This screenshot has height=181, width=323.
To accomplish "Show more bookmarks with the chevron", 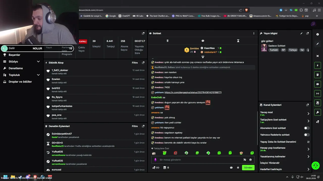I will coord(317,16).
